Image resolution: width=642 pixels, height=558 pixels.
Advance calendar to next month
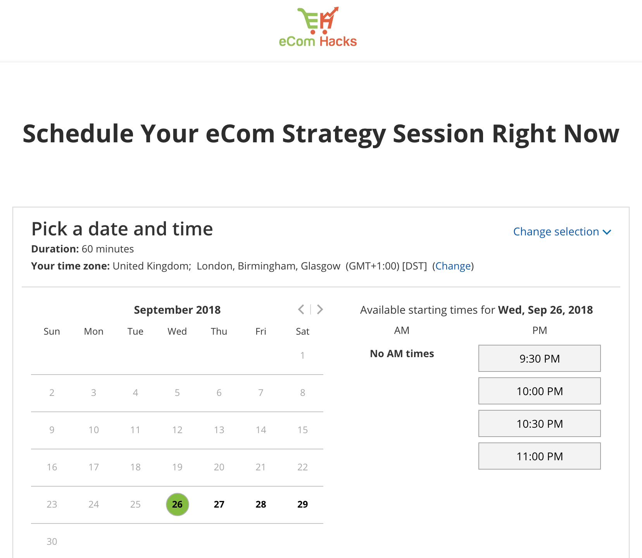320,309
